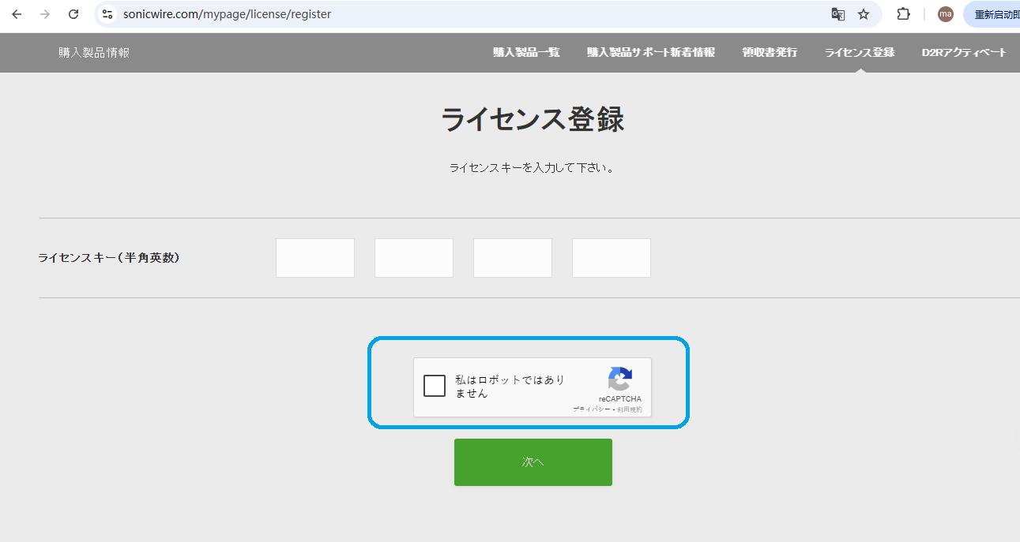The width and height of the screenshot is (1020, 542).
Task: Select the 領収書発行 nav item
Action: [770, 52]
